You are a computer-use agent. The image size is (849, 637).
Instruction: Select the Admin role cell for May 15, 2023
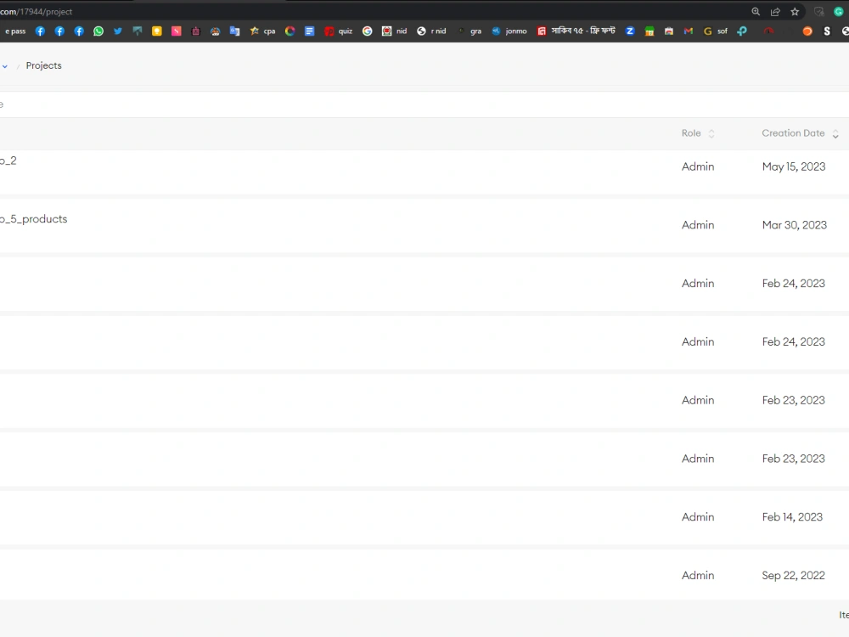tap(697, 166)
